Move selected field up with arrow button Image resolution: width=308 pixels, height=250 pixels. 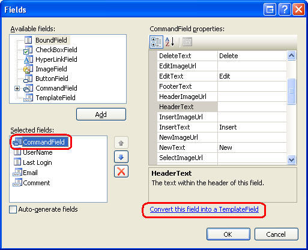point(121,143)
